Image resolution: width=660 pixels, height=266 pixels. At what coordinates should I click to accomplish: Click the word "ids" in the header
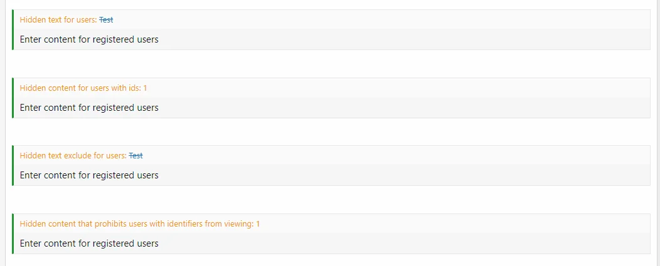[134, 88]
